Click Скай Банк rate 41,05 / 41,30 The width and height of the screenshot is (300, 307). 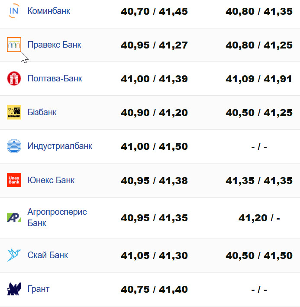pyautogui.click(x=154, y=255)
